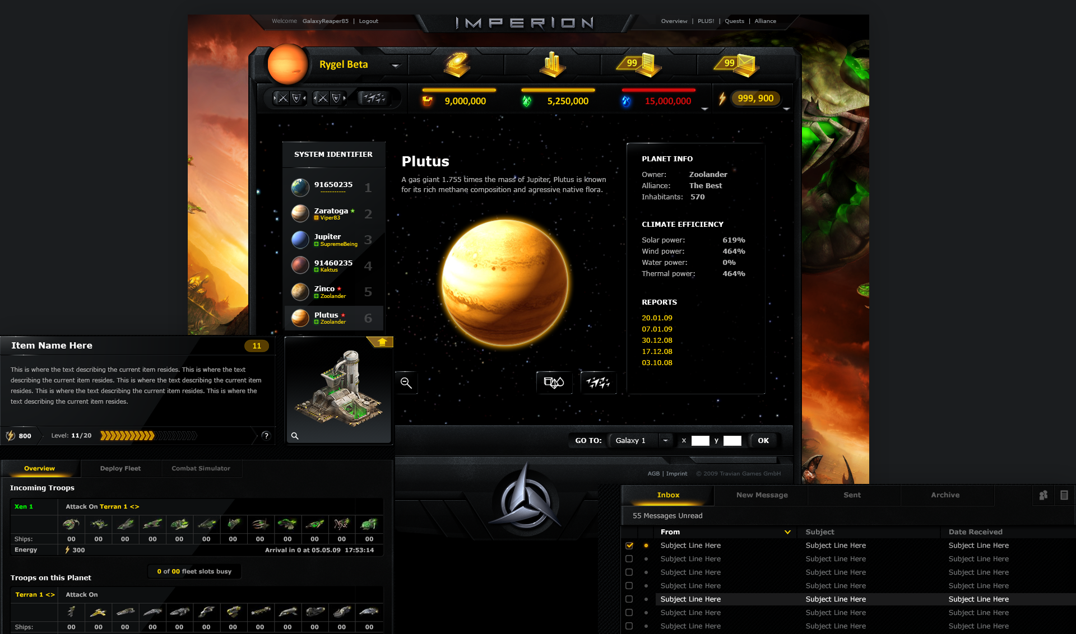Open the Combat Simulator tab
1076x634 pixels.
(201, 468)
